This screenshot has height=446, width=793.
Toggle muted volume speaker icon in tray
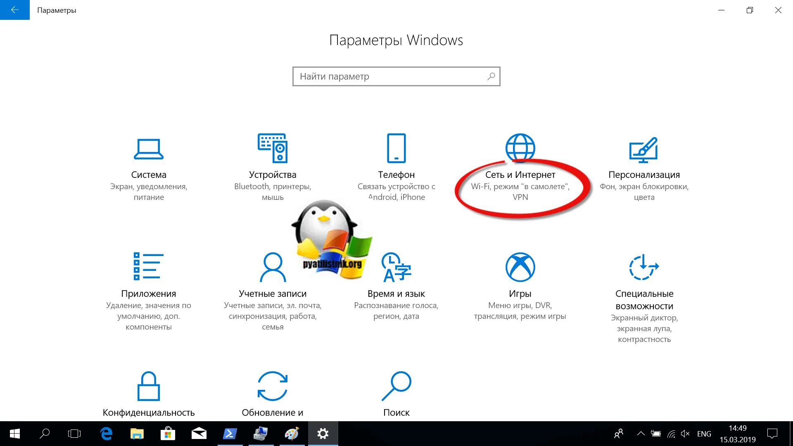(x=685, y=434)
